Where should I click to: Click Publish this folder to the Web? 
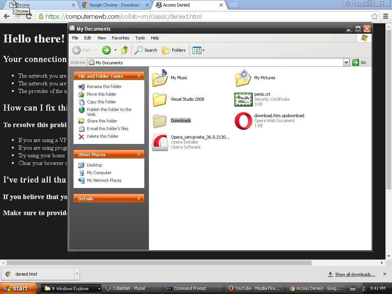(105, 112)
